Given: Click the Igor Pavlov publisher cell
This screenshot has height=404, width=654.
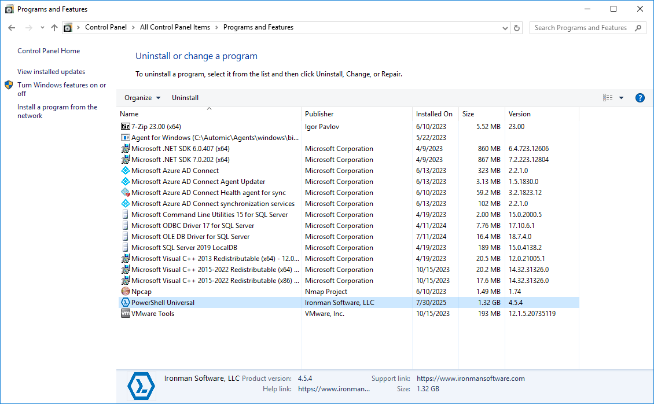Looking at the screenshot, I should click(x=322, y=127).
